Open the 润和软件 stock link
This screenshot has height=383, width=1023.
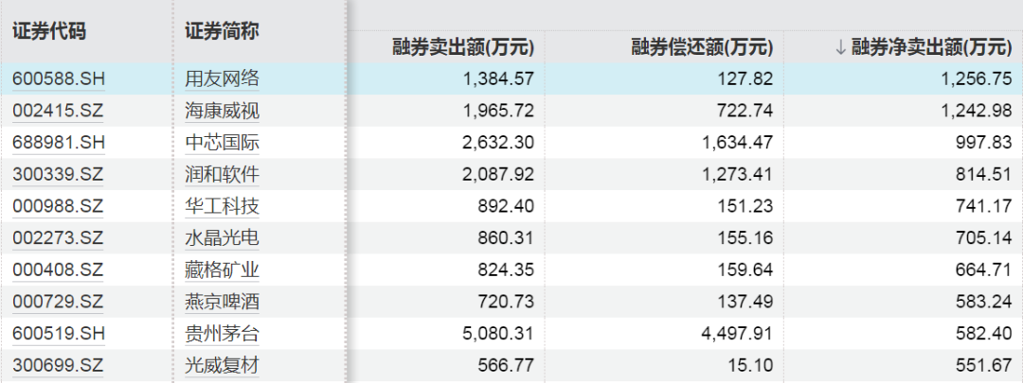coord(222,175)
